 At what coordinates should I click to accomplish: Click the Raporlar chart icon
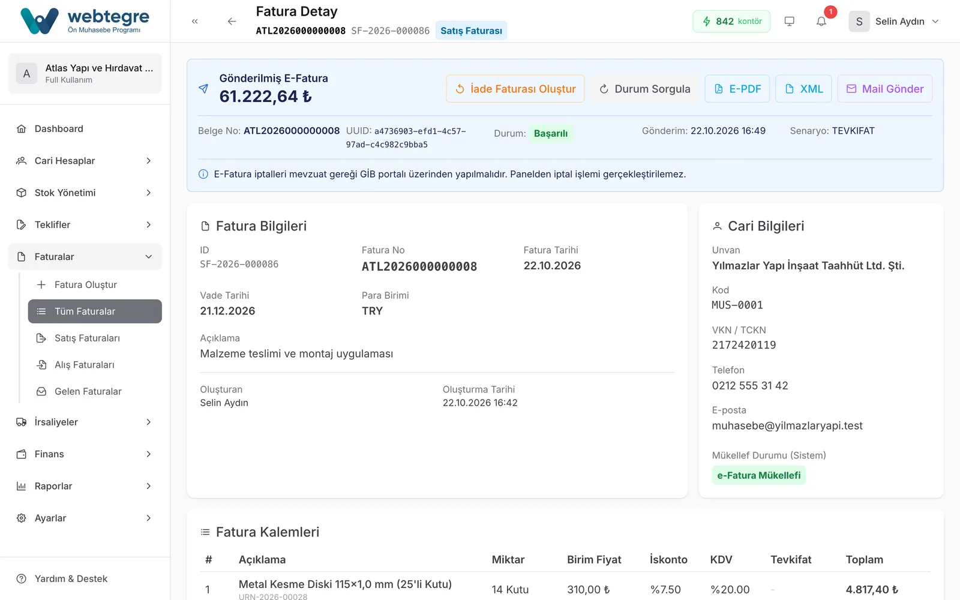[x=22, y=486]
